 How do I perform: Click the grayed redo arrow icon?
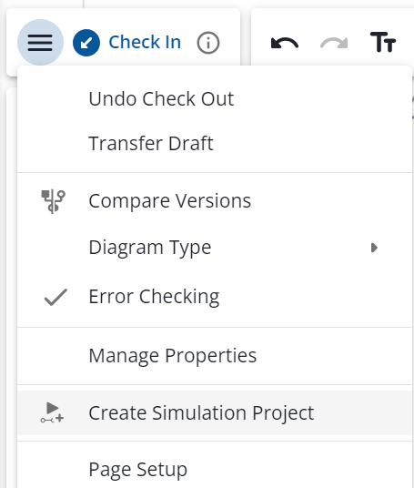tap(334, 43)
